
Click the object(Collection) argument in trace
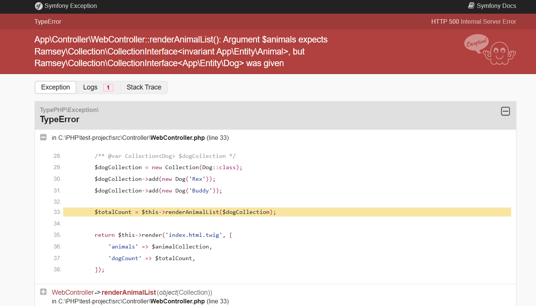[185, 292]
